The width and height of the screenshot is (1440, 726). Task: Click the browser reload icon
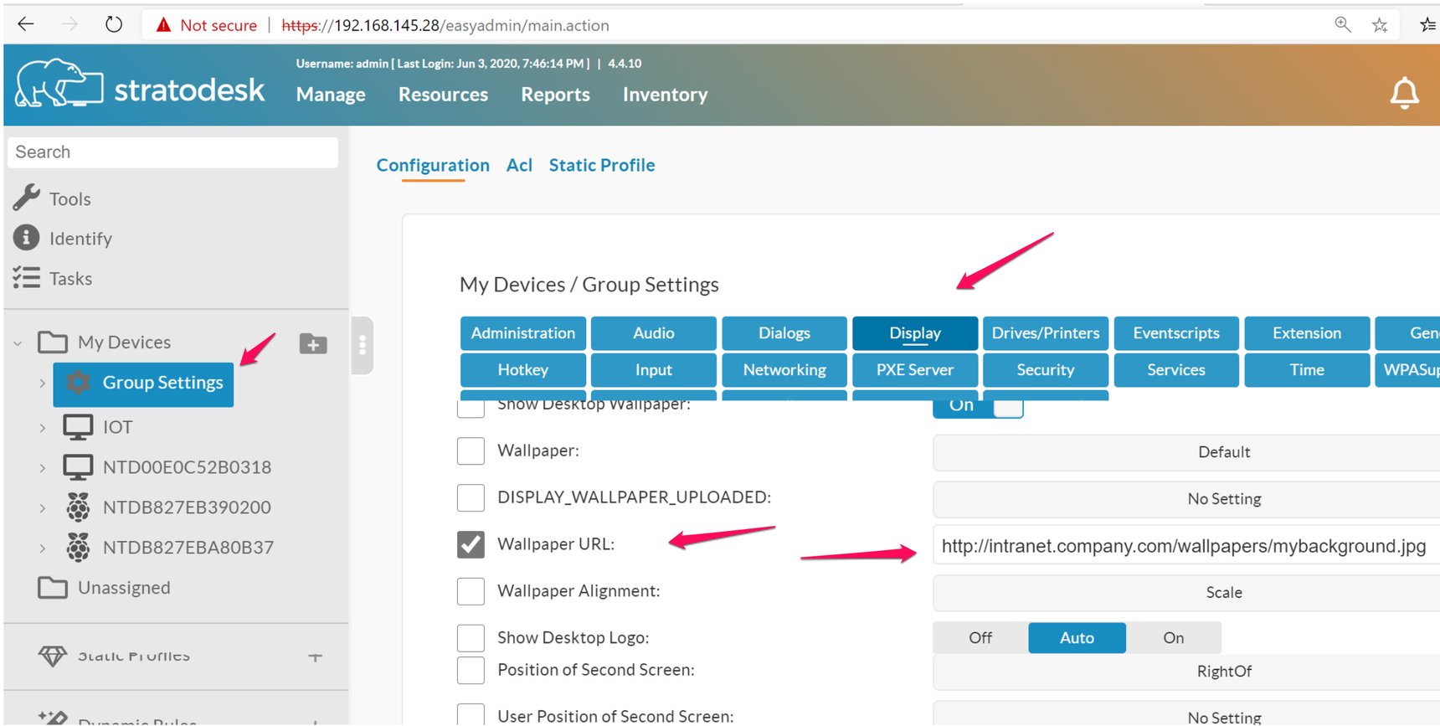114,25
